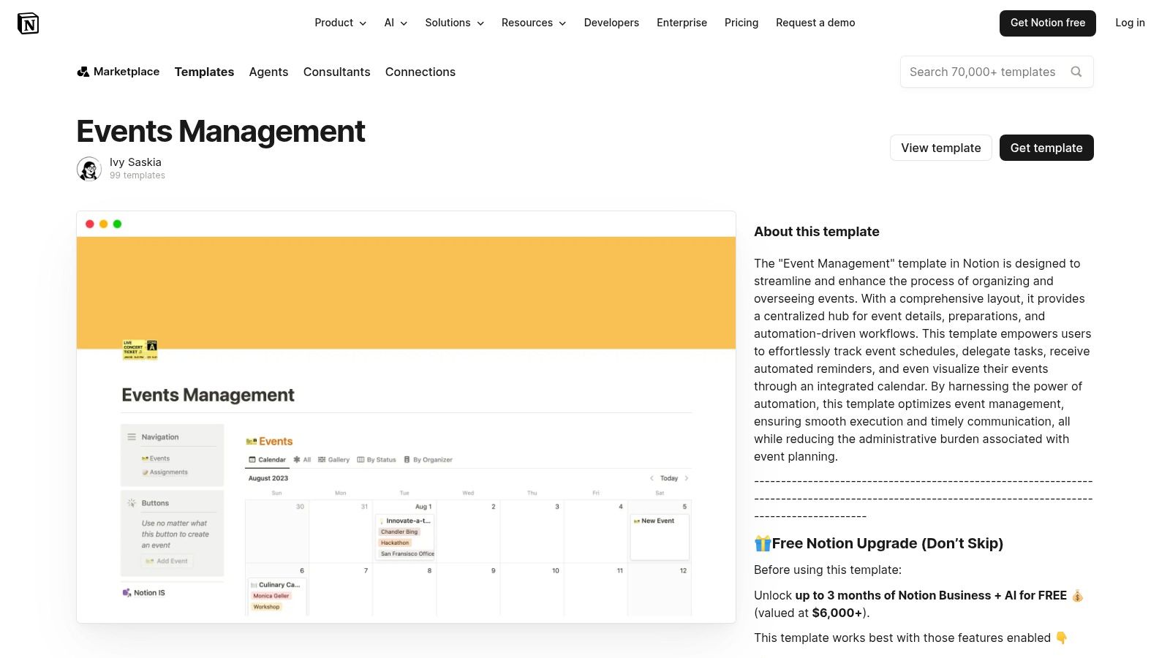Expand the Product dropdown menu

pos(340,23)
